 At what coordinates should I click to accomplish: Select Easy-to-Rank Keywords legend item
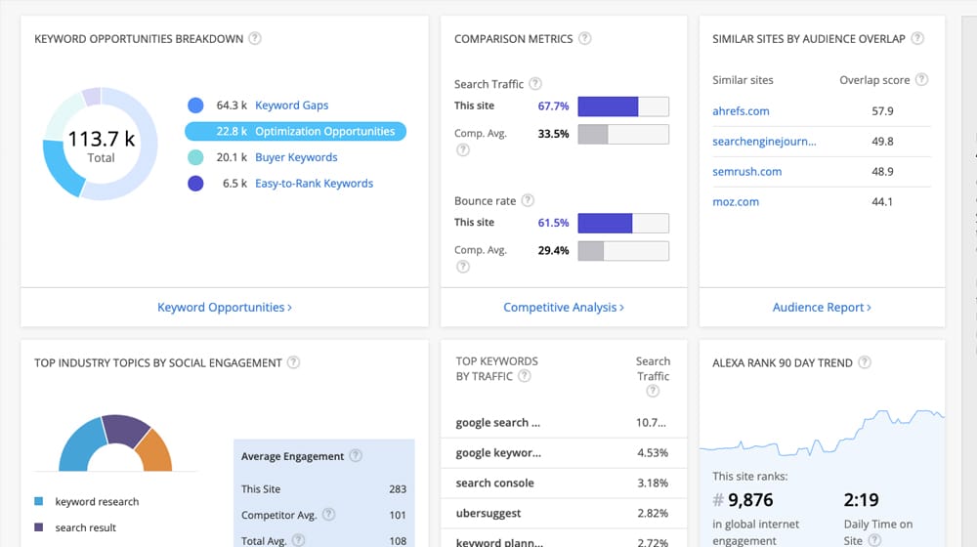tap(314, 184)
